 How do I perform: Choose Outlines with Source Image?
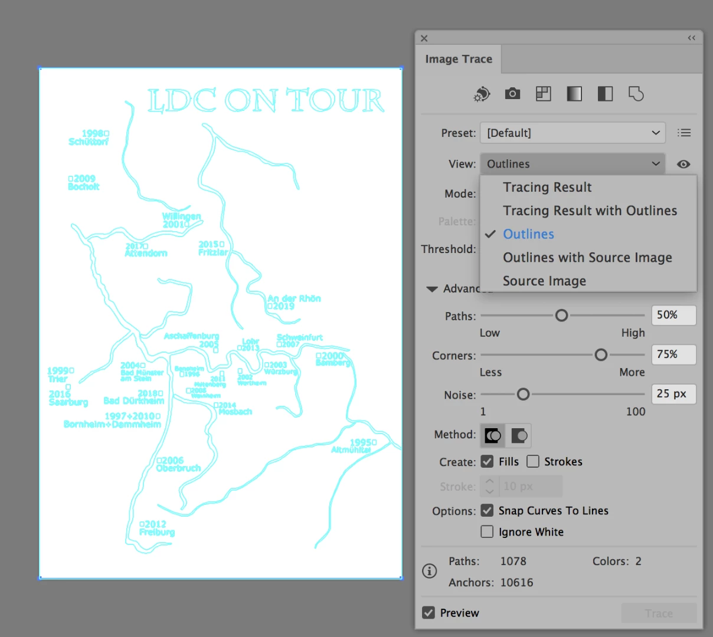pyautogui.click(x=587, y=258)
